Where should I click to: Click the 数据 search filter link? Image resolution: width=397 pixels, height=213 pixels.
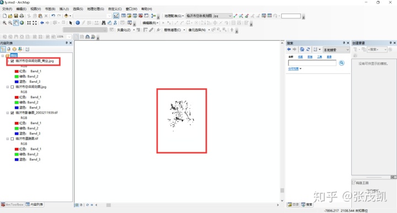[x=310, y=57]
